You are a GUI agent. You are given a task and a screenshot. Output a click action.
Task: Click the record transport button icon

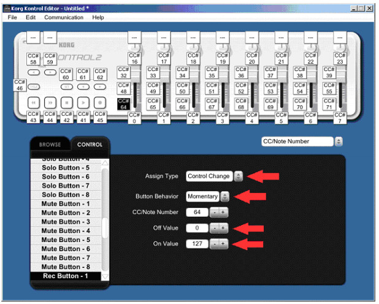coord(100,102)
